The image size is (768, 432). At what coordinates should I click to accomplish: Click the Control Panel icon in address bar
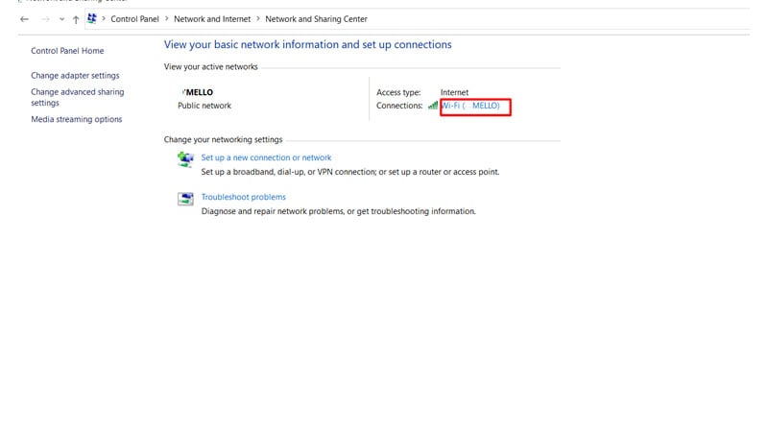pos(91,18)
